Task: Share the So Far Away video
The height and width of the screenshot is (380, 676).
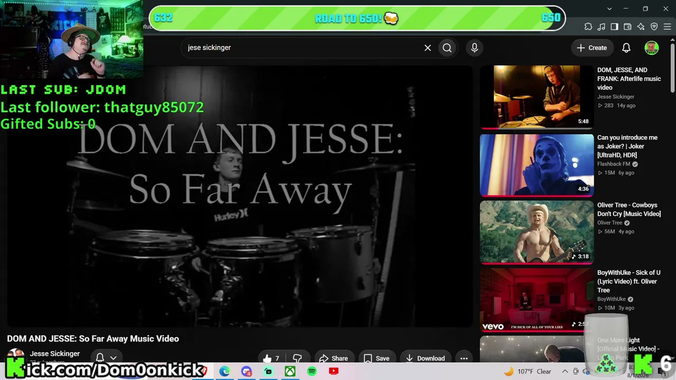Action: point(334,358)
